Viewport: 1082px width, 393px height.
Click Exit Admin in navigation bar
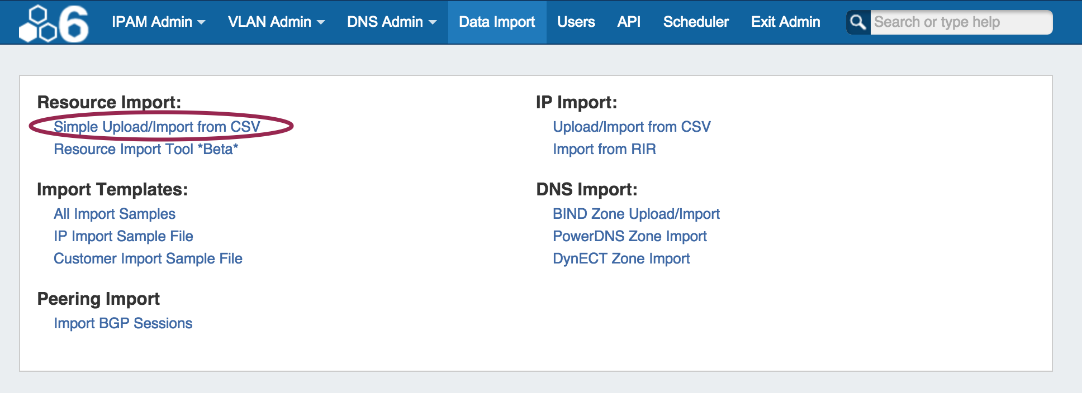point(785,22)
